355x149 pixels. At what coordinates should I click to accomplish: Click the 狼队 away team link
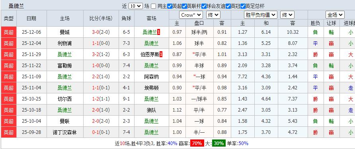(x=152, y=110)
